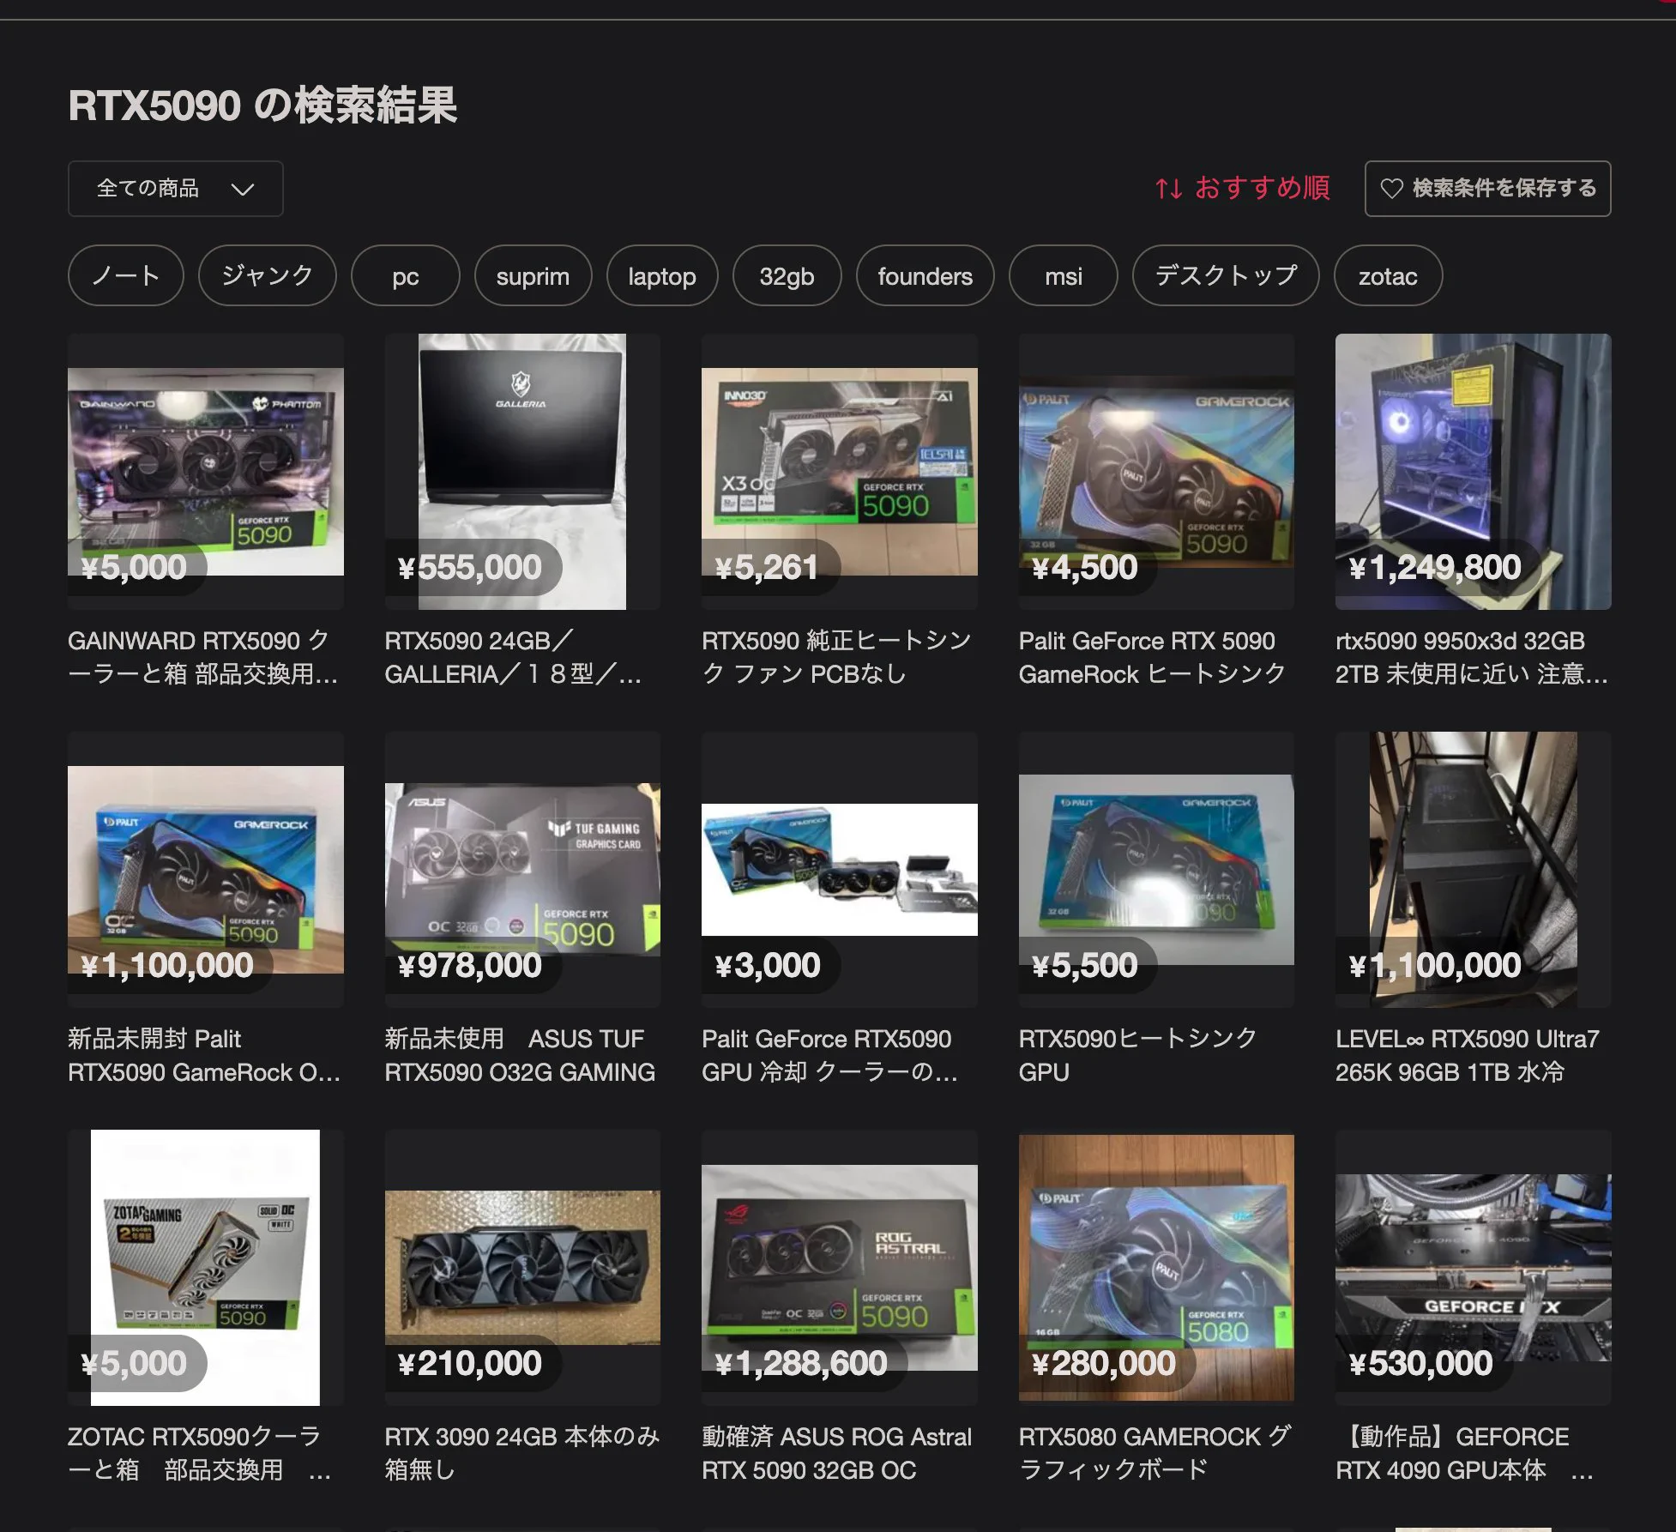1676x1532 pixels.
Task: Open Palit GameRock ¥5,500 thumbnail
Action: [1156, 870]
